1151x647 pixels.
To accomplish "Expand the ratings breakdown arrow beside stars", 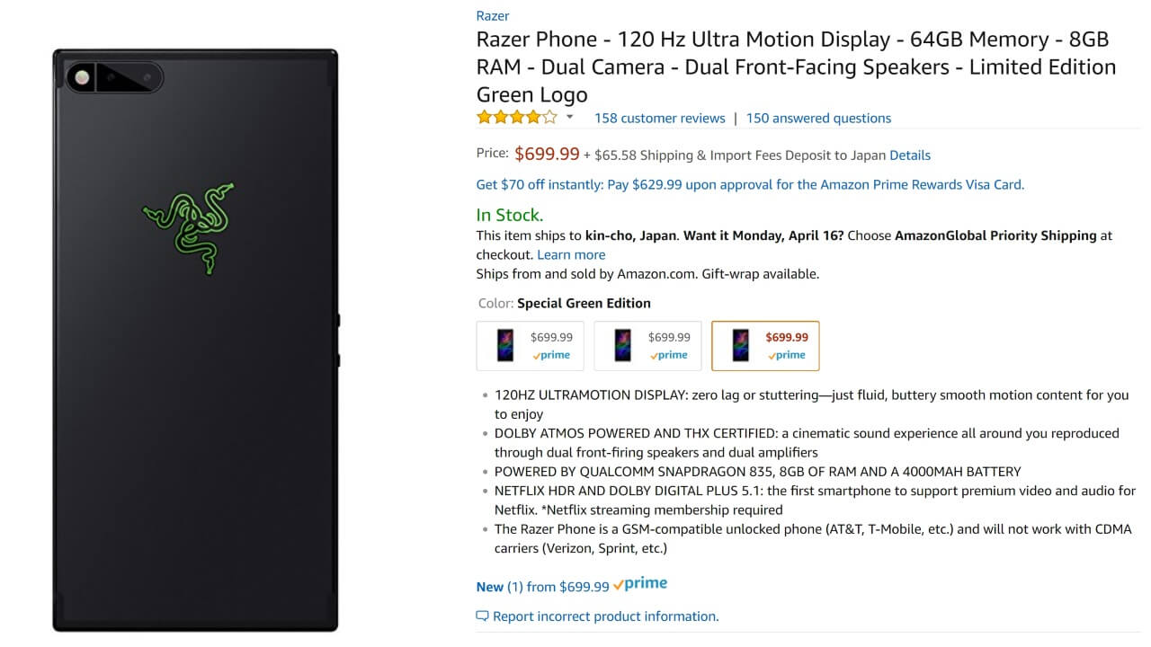I will (x=569, y=117).
